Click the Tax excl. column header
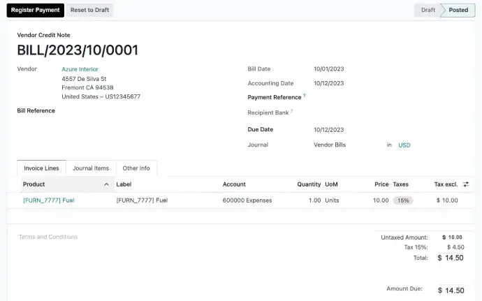 pyautogui.click(x=446, y=184)
